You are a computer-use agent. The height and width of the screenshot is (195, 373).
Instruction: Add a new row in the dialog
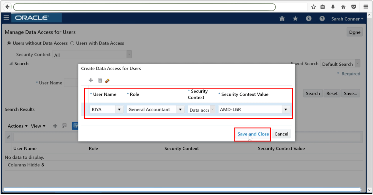(91, 80)
